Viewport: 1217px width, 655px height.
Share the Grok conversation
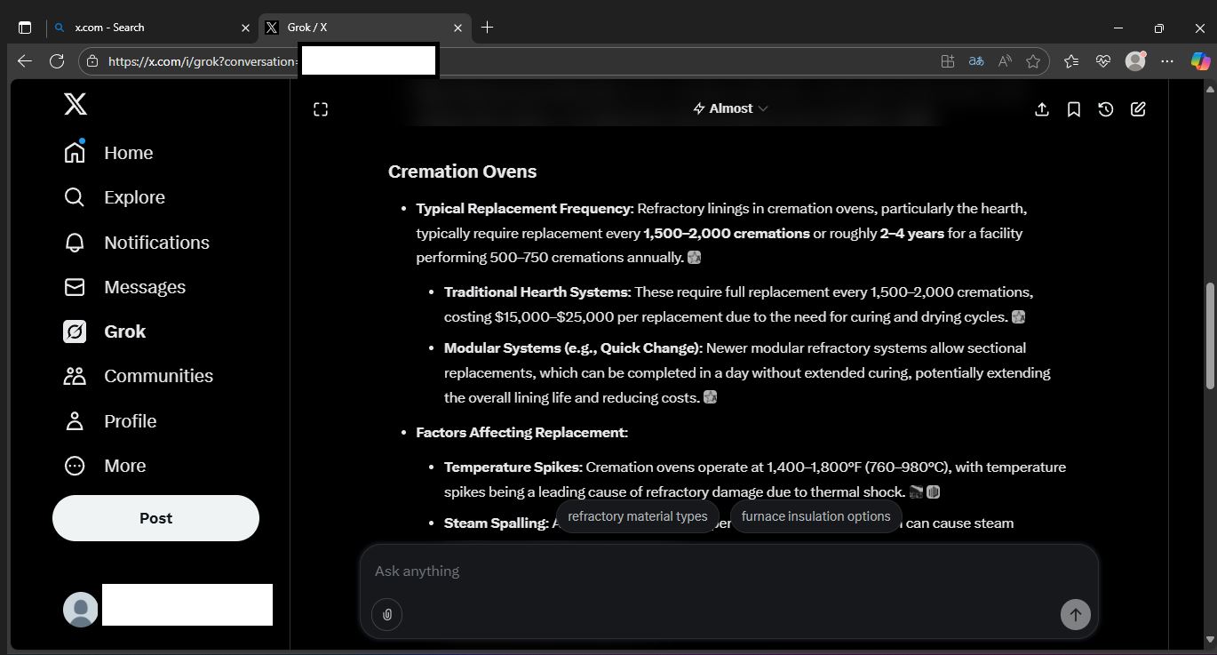[x=1042, y=109]
